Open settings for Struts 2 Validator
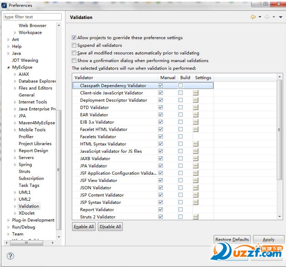286x267 pixels. (x=195, y=216)
